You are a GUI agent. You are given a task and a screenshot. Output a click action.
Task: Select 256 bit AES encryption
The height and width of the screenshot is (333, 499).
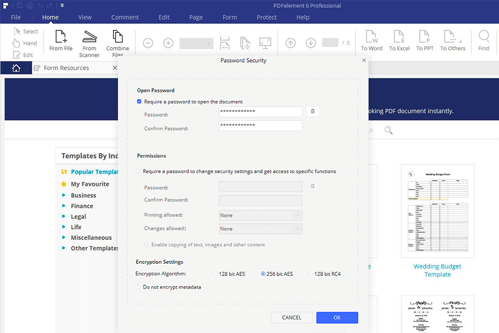point(263,274)
